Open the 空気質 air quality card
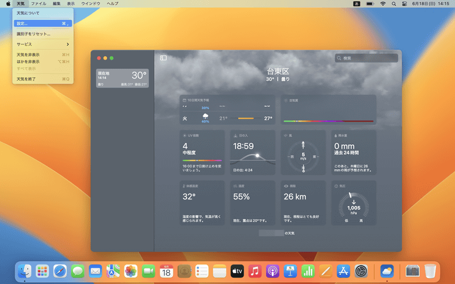455x284 pixels. 329,110
